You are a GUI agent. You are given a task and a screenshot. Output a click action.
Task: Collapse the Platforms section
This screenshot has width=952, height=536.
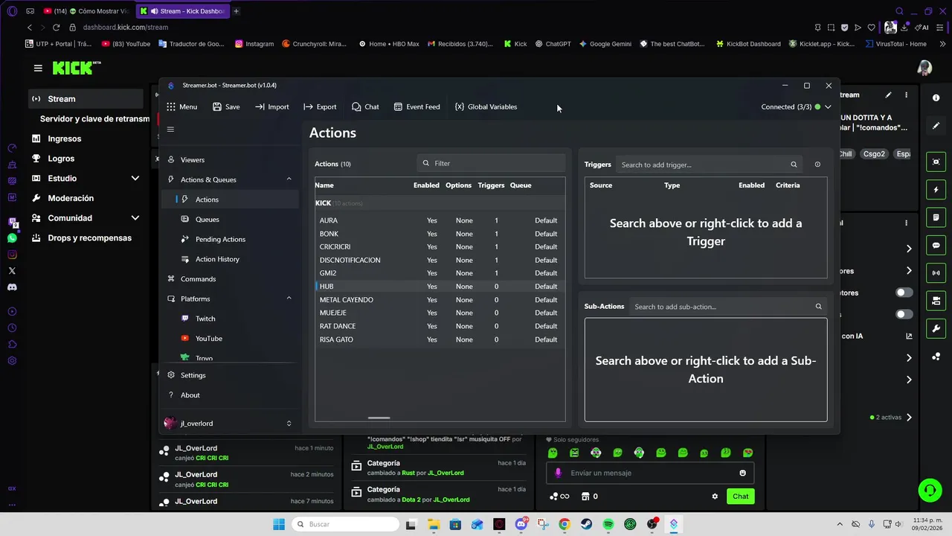click(289, 299)
